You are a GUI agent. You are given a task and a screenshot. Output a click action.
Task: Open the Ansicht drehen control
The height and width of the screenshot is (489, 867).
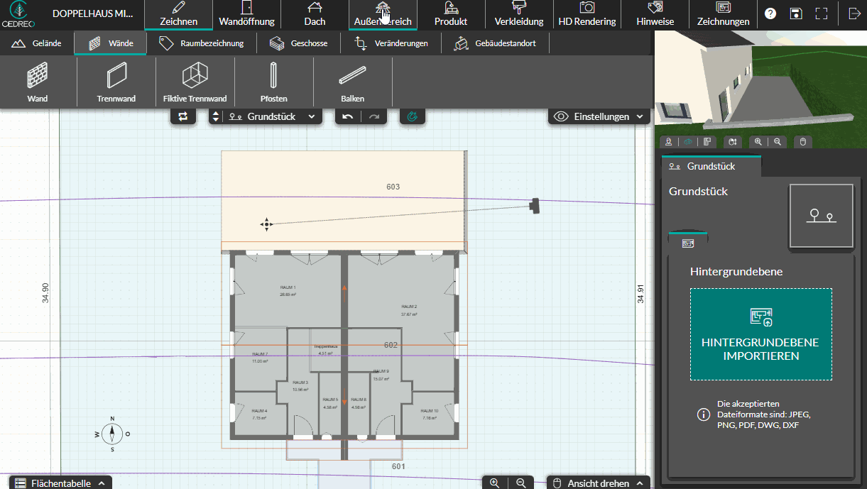[x=598, y=483]
